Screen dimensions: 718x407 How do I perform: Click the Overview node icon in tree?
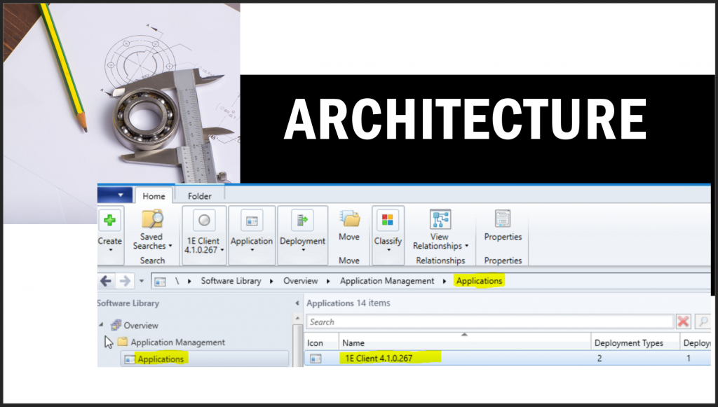tap(116, 325)
